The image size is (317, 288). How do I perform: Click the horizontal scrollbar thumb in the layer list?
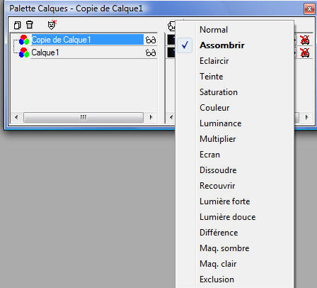[83, 117]
